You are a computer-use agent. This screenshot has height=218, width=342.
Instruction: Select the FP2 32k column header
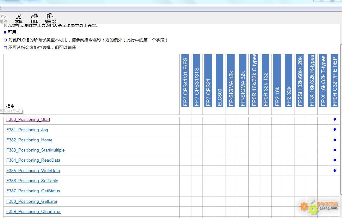[288, 81]
